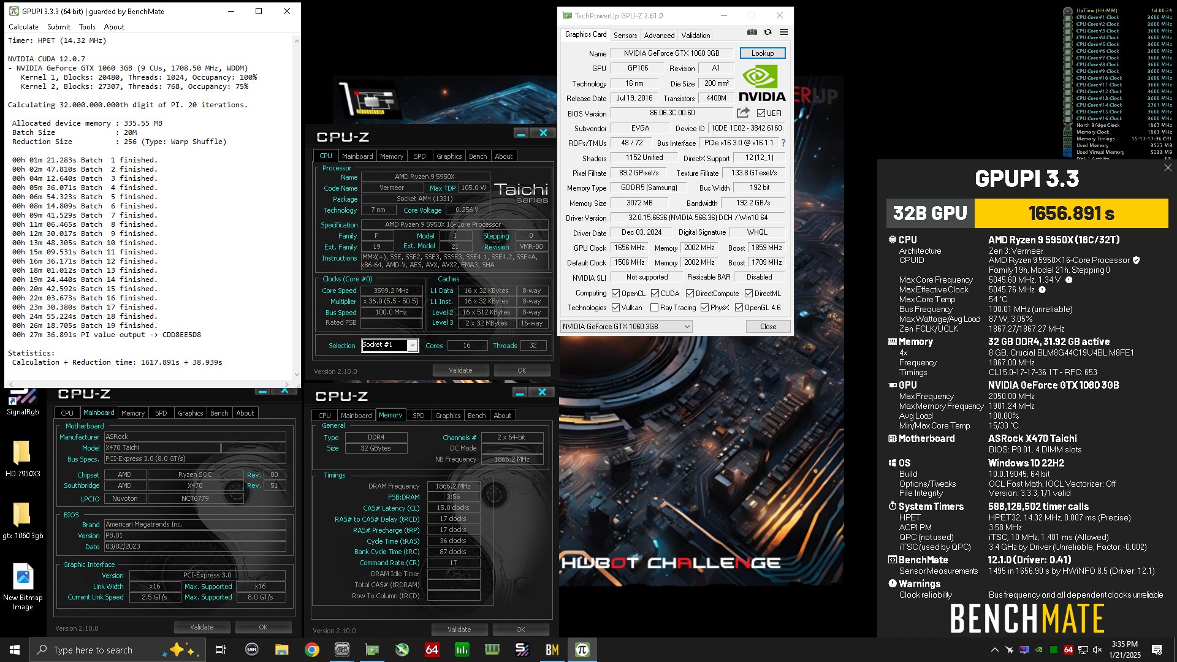Click the Windows Start button
Image resolution: width=1177 pixels, height=662 pixels.
tap(15, 650)
